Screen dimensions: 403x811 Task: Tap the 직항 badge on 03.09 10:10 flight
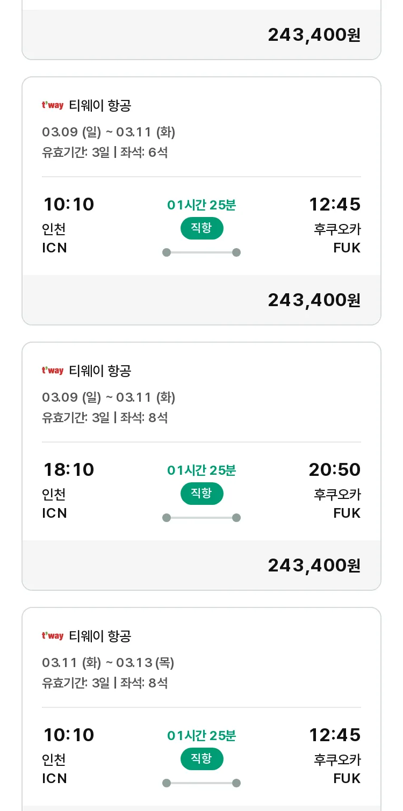[201, 228]
